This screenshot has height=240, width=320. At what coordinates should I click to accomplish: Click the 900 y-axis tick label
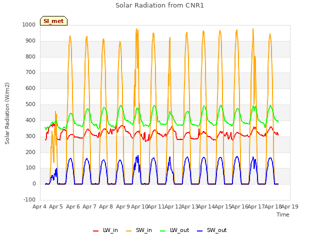30,41
